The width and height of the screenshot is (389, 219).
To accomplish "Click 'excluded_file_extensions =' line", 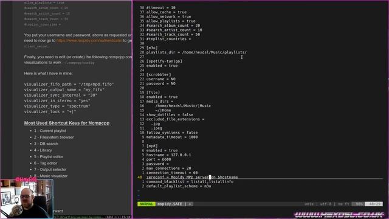I will (176, 119).
